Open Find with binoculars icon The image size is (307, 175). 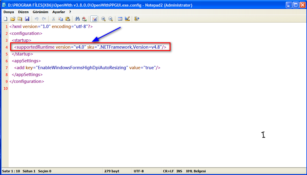point(77,19)
